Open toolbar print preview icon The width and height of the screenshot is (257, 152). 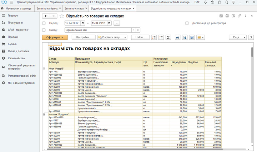pos(185,38)
